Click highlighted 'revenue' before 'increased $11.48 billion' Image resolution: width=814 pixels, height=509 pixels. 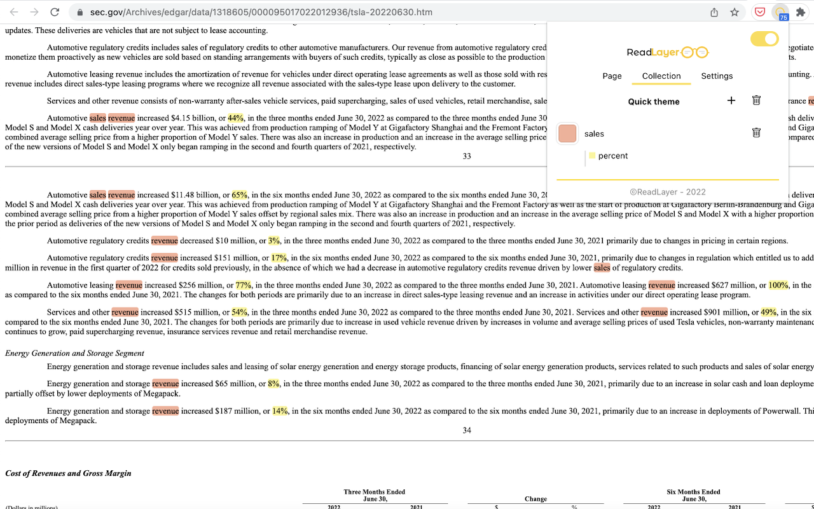coord(121,195)
